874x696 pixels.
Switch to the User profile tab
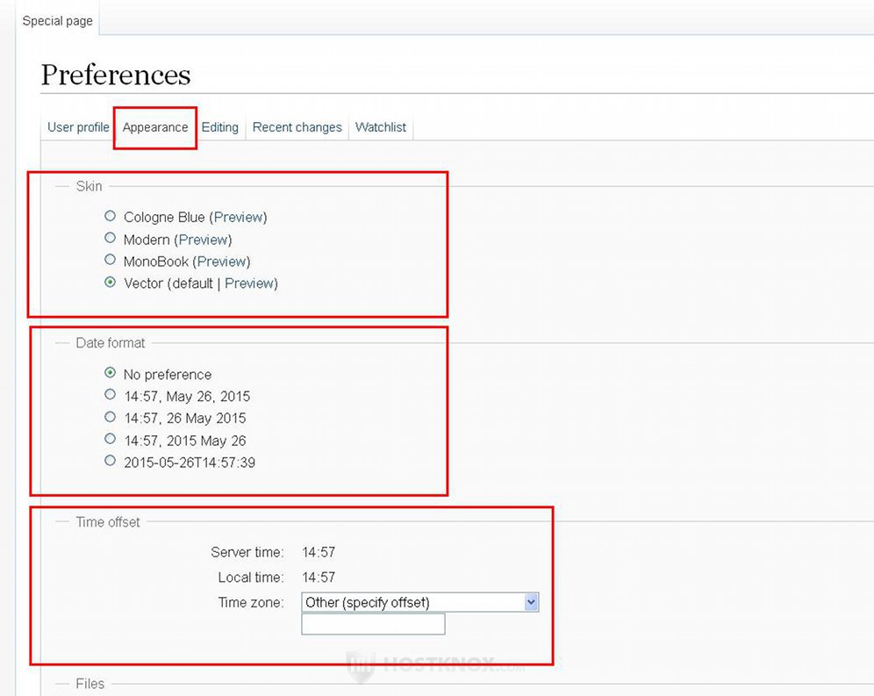[78, 127]
